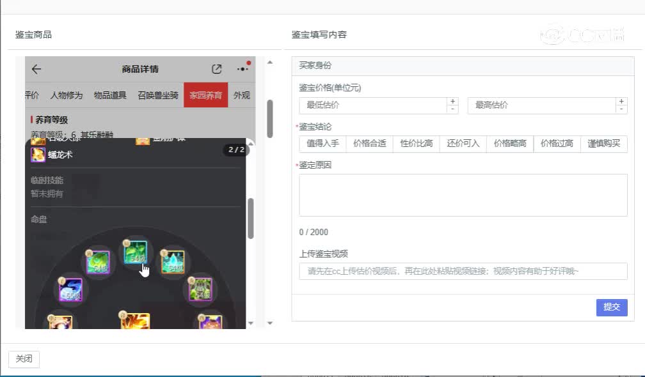Click into the 鉴定原因 text area
This screenshot has width=645, height=377.
[x=463, y=195]
